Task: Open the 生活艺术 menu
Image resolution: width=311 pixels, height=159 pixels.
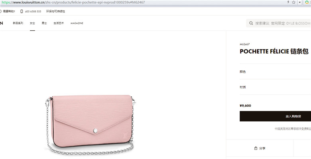Action: (x=59, y=23)
